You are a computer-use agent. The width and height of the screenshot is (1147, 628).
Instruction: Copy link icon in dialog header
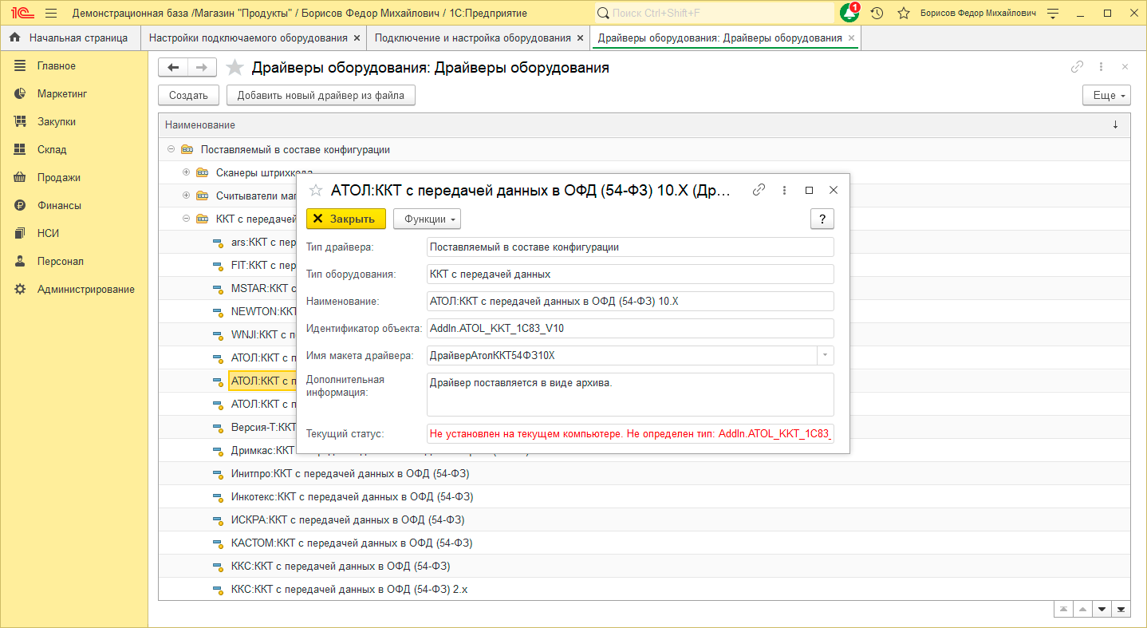pos(759,190)
